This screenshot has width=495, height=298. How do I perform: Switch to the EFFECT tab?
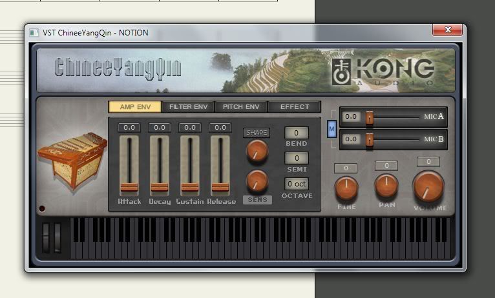[294, 107]
